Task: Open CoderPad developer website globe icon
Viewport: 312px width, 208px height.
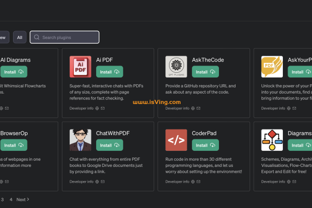Action: pos(193,181)
